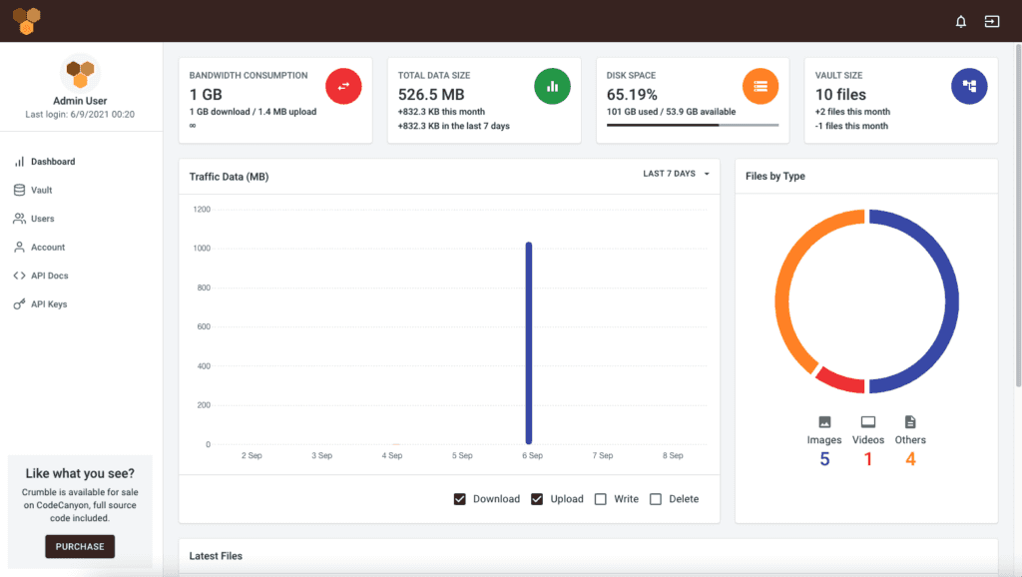Click the PURCHASE button

coord(79,546)
